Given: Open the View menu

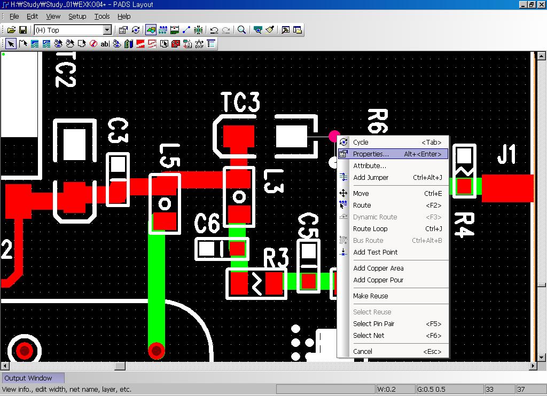Looking at the screenshot, I should (x=53, y=17).
